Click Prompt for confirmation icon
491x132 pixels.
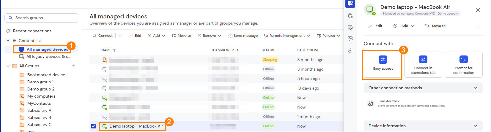pyautogui.click(x=464, y=60)
